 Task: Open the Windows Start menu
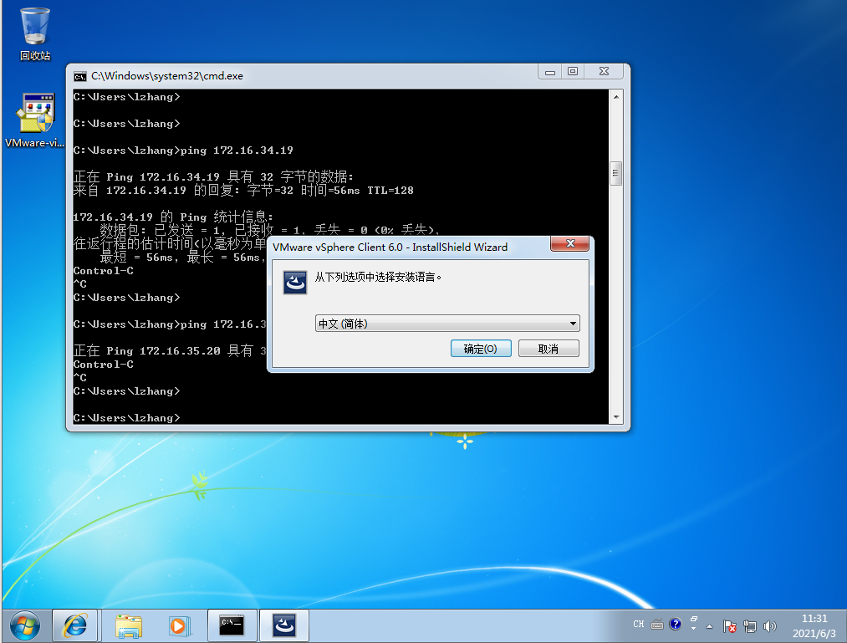point(25,626)
